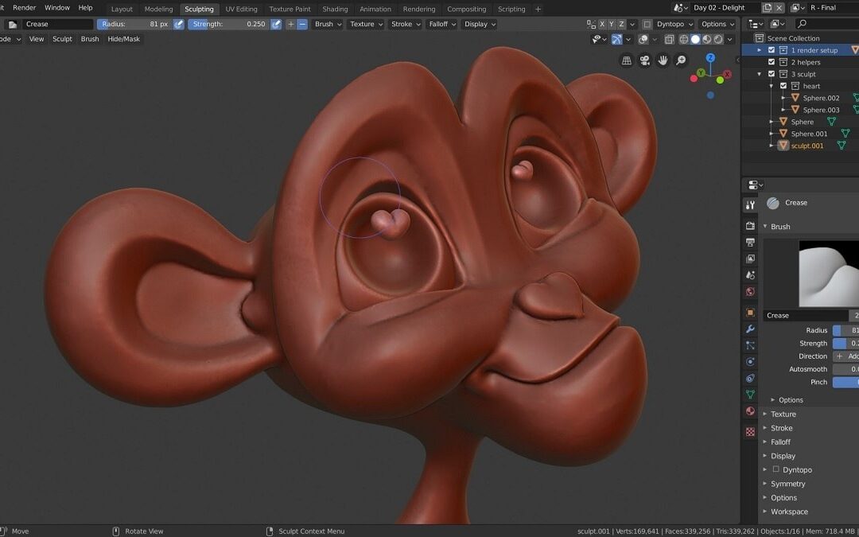The width and height of the screenshot is (859, 537).
Task: Open the Tool properties tab icon
Action: click(x=750, y=205)
